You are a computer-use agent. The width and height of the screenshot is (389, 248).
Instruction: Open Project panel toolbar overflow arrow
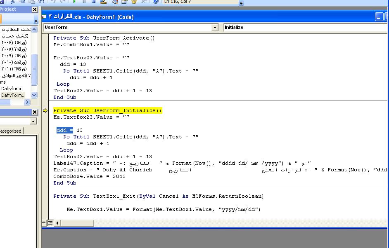coord(36,21)
